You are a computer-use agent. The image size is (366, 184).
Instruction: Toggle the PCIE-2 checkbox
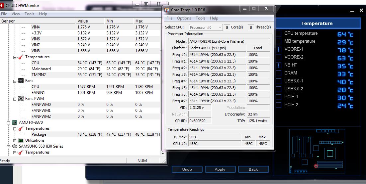tap(279, 105)
